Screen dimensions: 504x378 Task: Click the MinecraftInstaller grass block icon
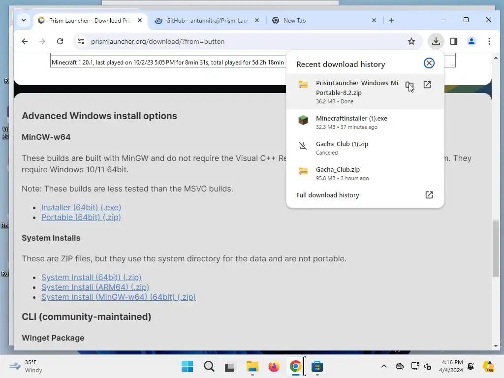point(303,120)
